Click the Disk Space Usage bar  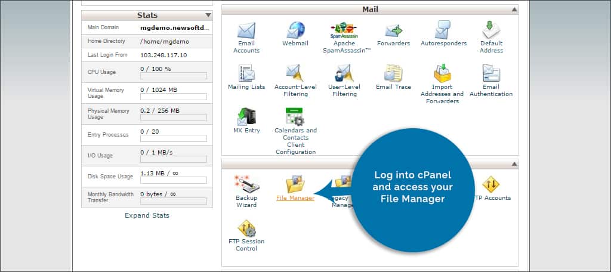[174, 180]
